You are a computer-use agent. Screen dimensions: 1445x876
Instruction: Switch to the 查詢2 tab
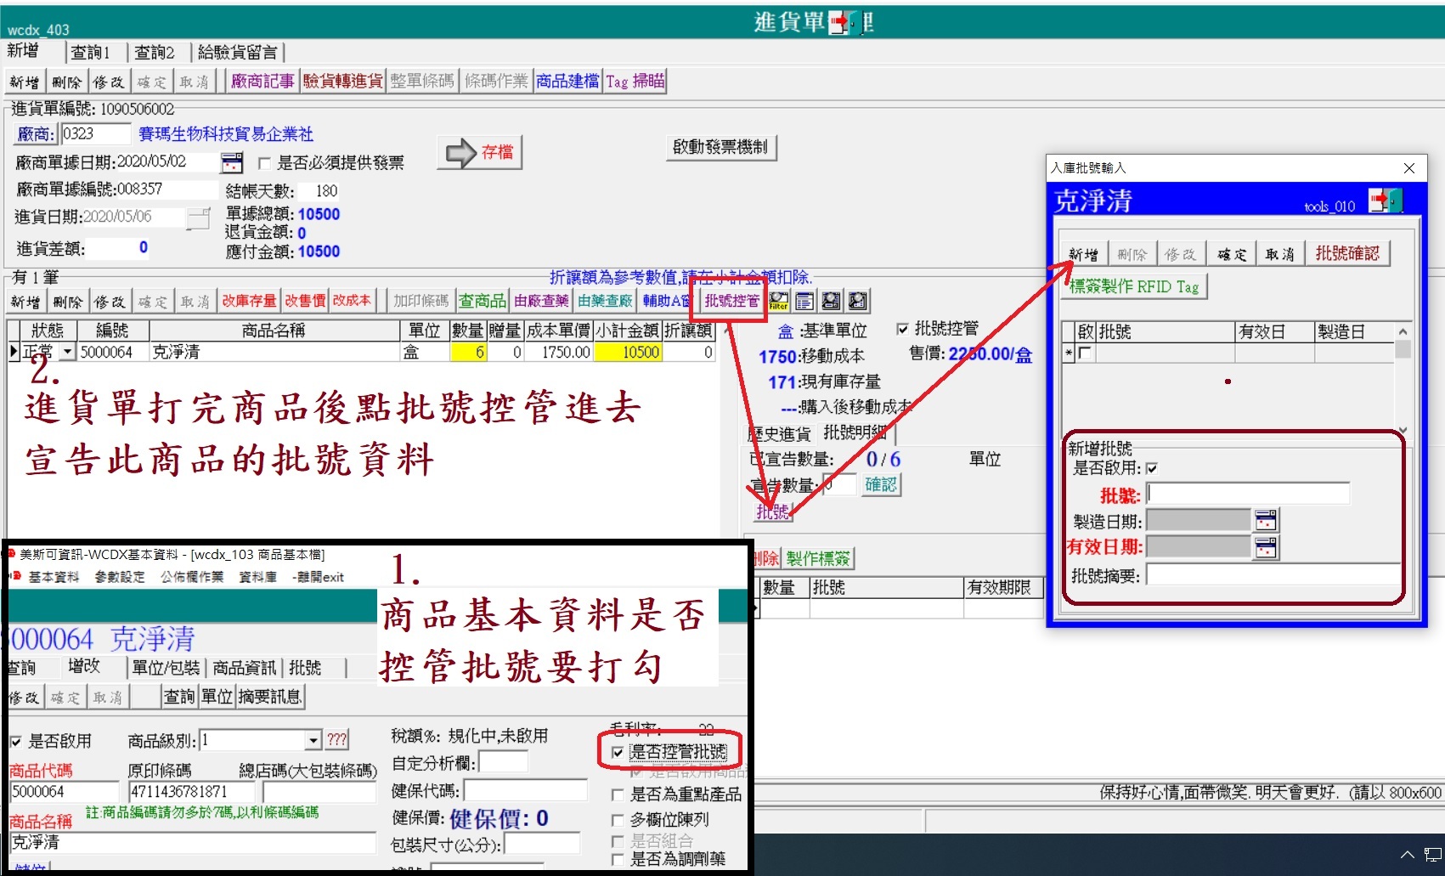154,53
